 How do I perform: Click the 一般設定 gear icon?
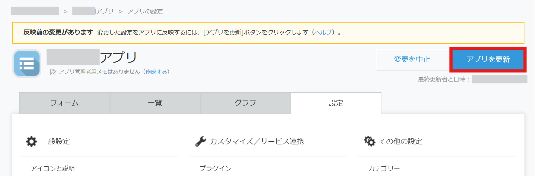point(31,141)
